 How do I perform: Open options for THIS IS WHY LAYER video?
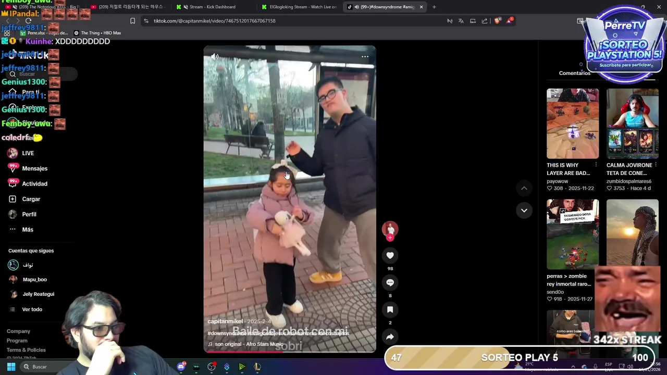596,165
